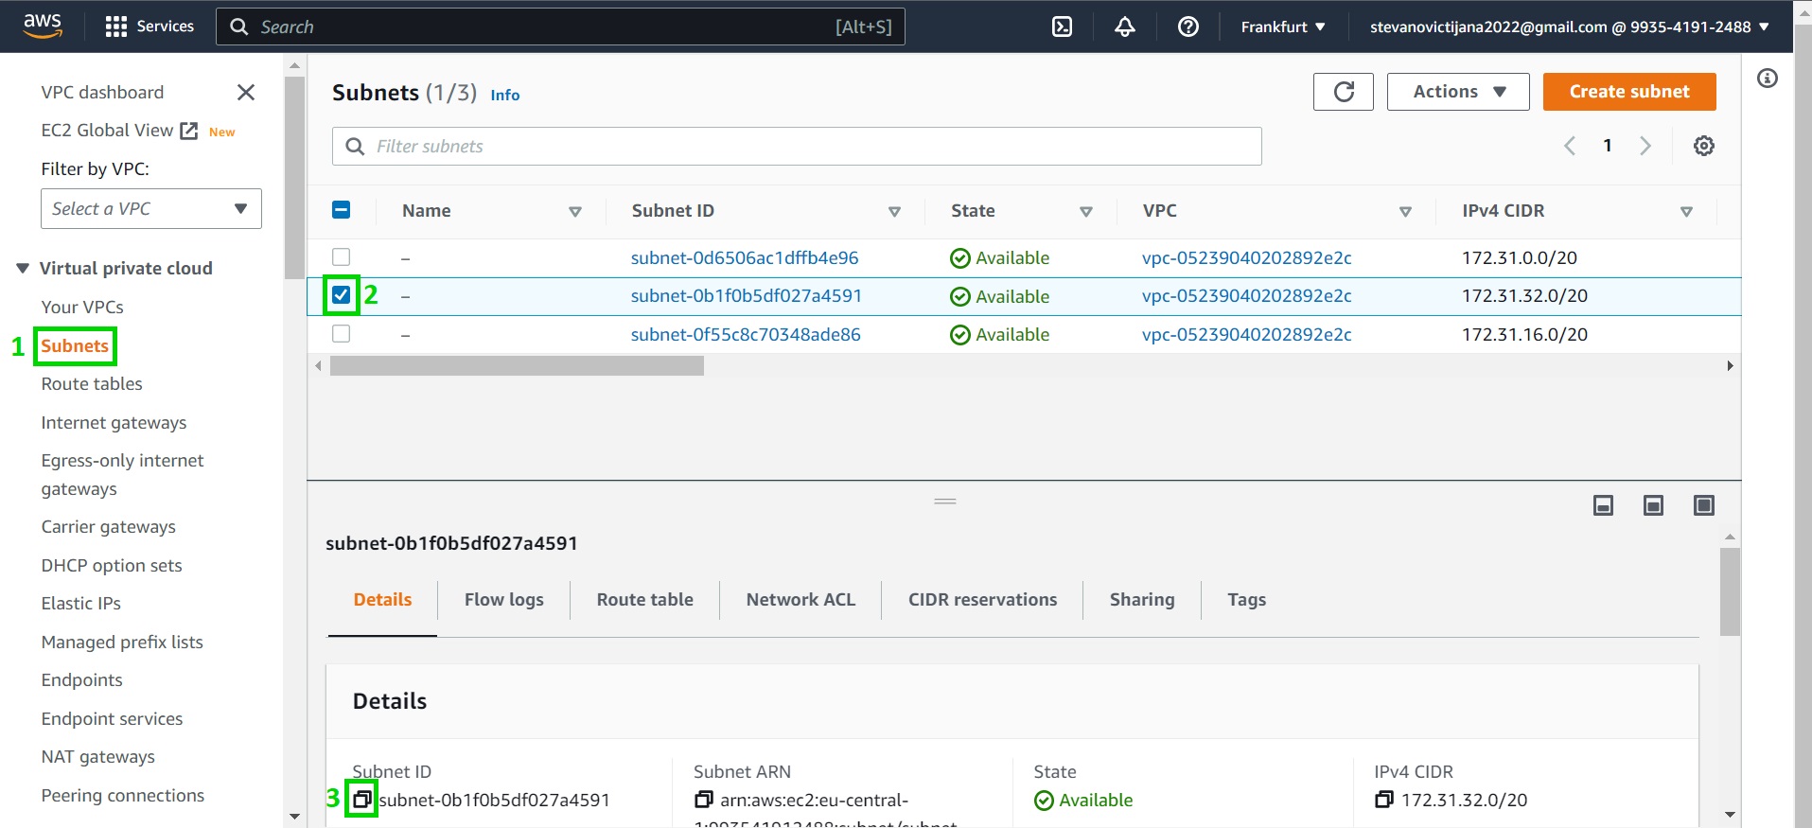Click the Create subnet button
The height and width of the screenshot is (828, 1812).
coord(1629,92)
